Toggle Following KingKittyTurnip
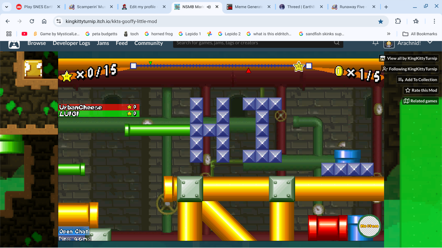This screenshot has height=248, width=442. pyautogui.click(x=410, y=69)
